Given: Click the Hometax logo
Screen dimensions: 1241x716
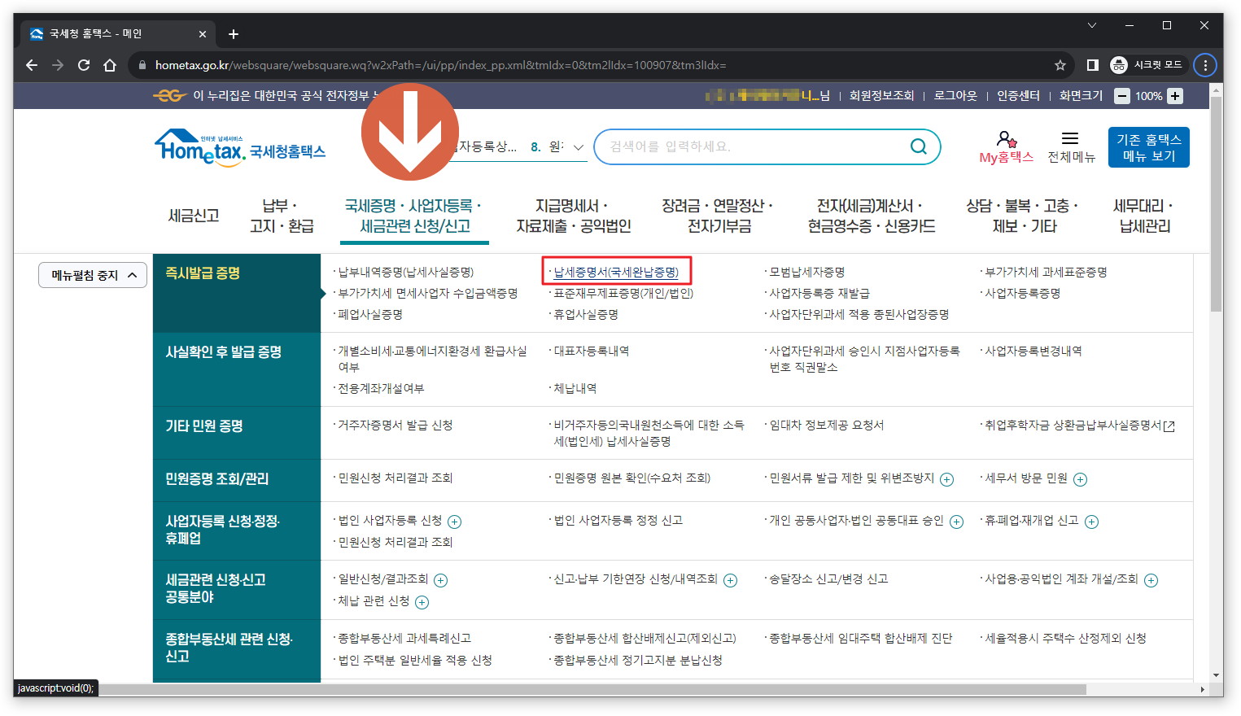Looking at the screenshot, I should tap(240, 147).
